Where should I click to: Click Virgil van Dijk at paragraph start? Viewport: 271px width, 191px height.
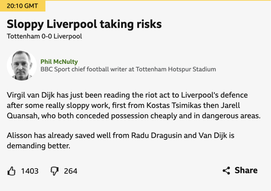point(31,95)
